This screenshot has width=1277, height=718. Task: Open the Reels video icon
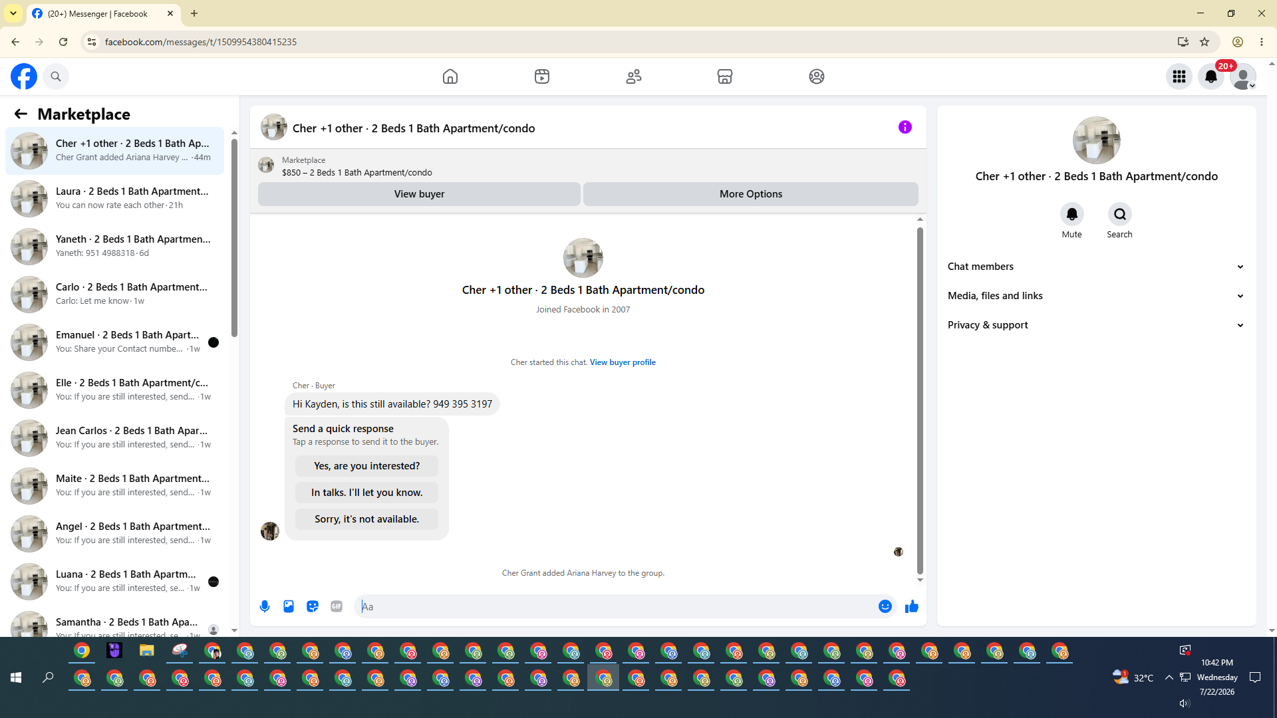pos(542,76)
